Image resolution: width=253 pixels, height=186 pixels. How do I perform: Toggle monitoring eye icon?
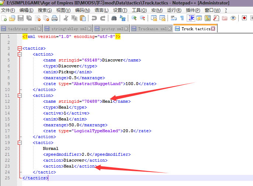(233, 18)
